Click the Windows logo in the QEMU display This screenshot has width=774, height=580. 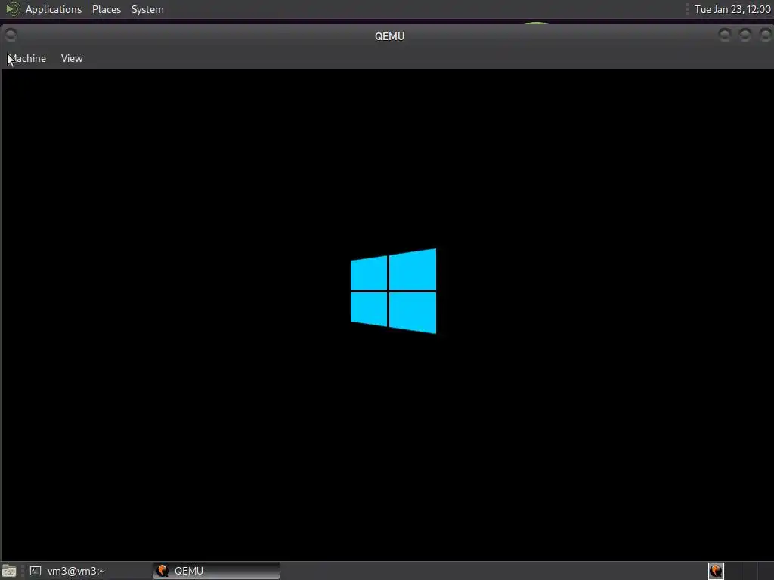(393, 291)
